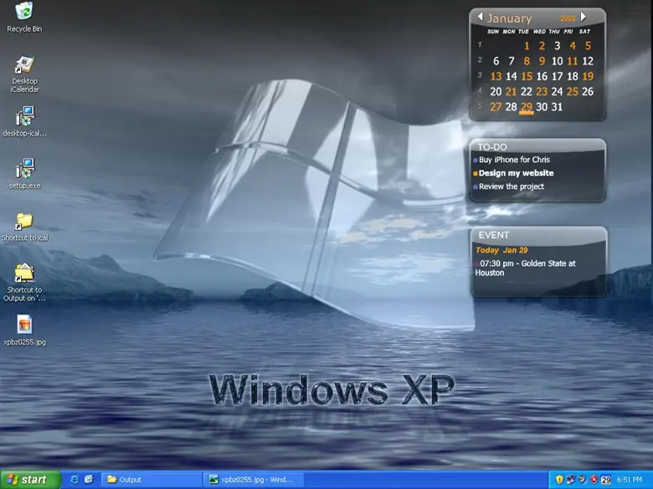Select the Shortcut to ical folder
Viewport: 653px width, 489px height.
coord(24,222)
